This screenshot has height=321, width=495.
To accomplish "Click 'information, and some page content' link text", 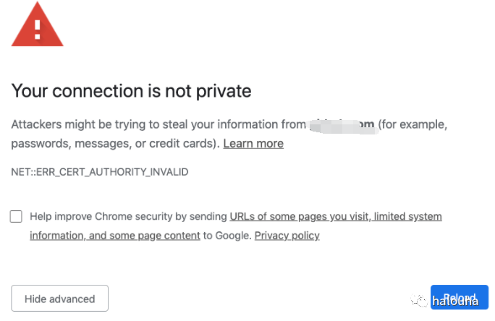I will click(x=114, y=235).
